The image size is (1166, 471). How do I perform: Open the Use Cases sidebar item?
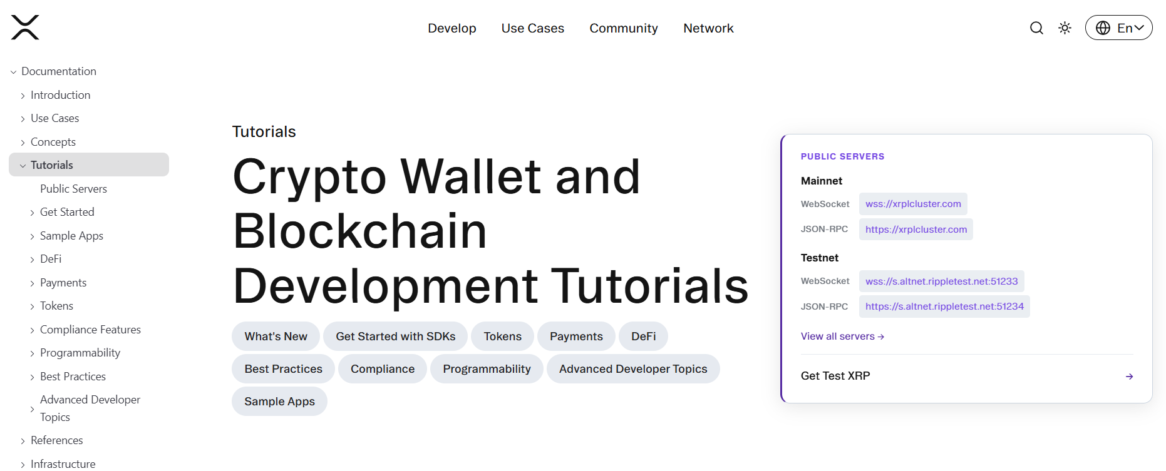[55, 118]
